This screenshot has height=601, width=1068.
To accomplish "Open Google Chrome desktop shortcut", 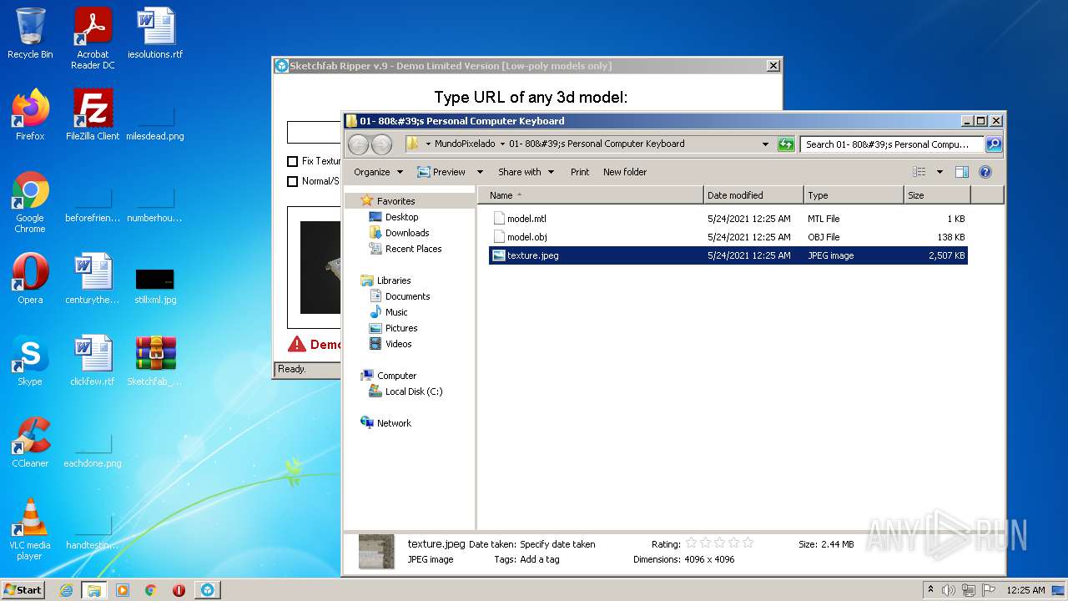I will click(x=30, y=203).
